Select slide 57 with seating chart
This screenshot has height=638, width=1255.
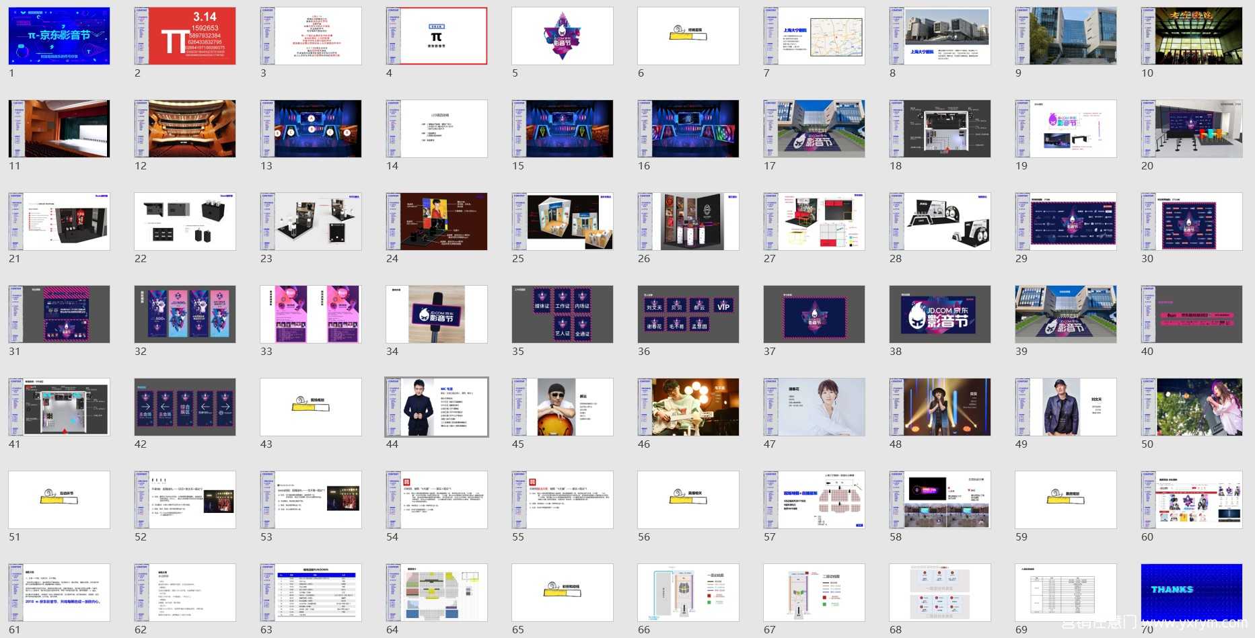click(814, 500)
